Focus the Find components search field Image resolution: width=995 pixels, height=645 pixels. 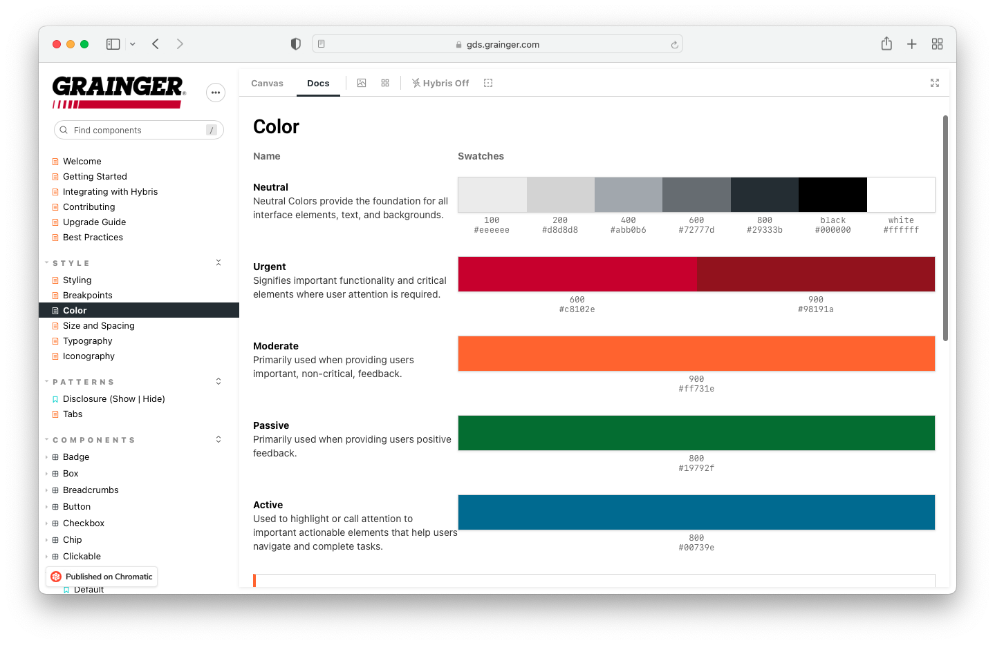click(x=139, y=130)
